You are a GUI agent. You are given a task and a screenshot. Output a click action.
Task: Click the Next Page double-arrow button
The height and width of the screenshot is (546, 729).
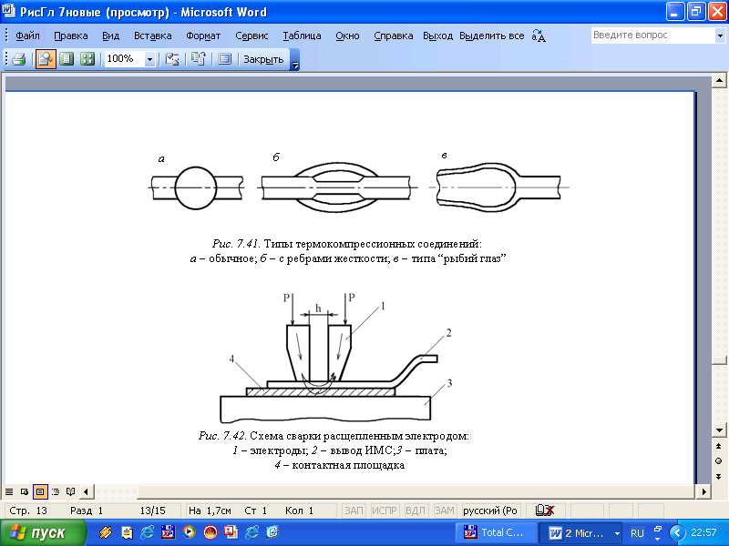click(x=719, y=476)
